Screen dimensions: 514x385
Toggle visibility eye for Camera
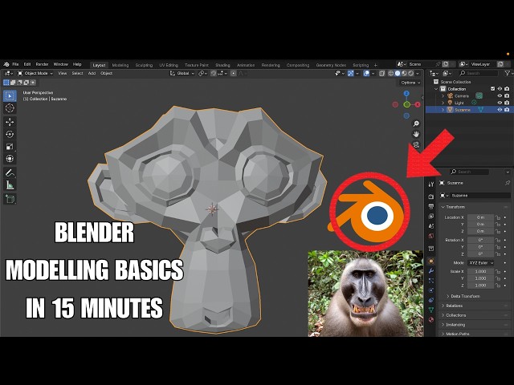tap(500, 96)
